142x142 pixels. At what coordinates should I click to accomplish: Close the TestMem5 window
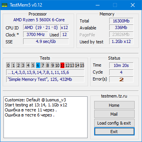(x=133, y=5)
